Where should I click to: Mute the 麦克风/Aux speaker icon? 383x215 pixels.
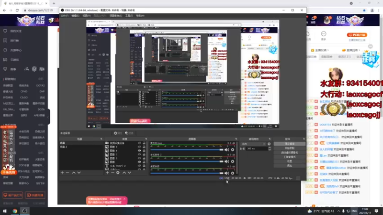tap(226, 150)
